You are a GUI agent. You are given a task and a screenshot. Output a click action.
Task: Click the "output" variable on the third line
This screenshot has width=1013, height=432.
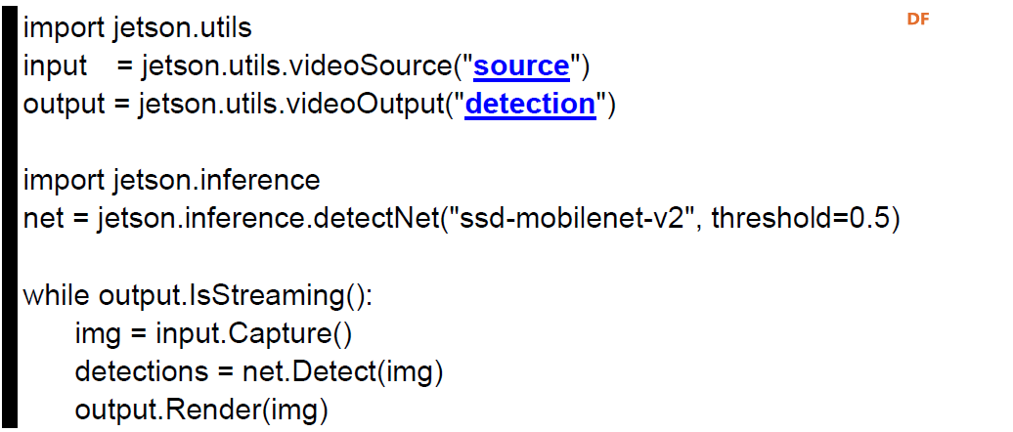(x=64, y=106)
